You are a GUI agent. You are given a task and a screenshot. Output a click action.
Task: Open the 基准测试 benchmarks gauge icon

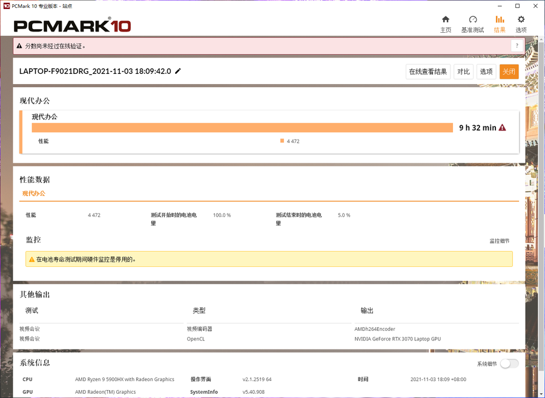(x=473, y=20)
